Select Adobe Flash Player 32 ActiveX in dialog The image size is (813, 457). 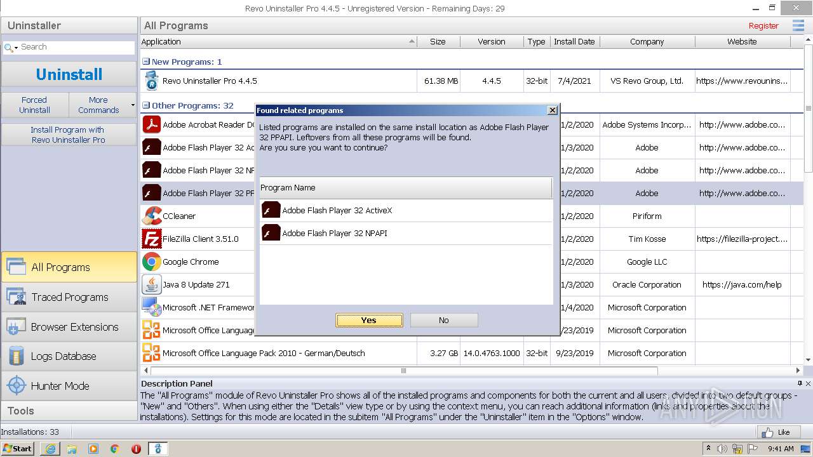[406, 210]
